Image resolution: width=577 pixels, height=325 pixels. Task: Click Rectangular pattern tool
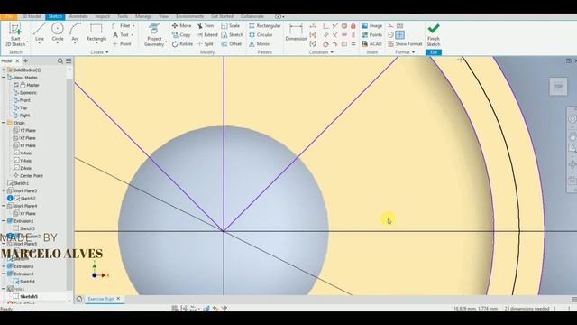click(x=264, y=26)
